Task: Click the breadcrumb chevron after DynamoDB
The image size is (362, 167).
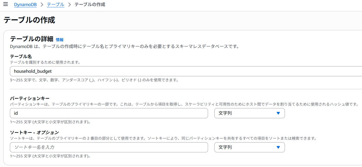Action: [x=42, y=5]
